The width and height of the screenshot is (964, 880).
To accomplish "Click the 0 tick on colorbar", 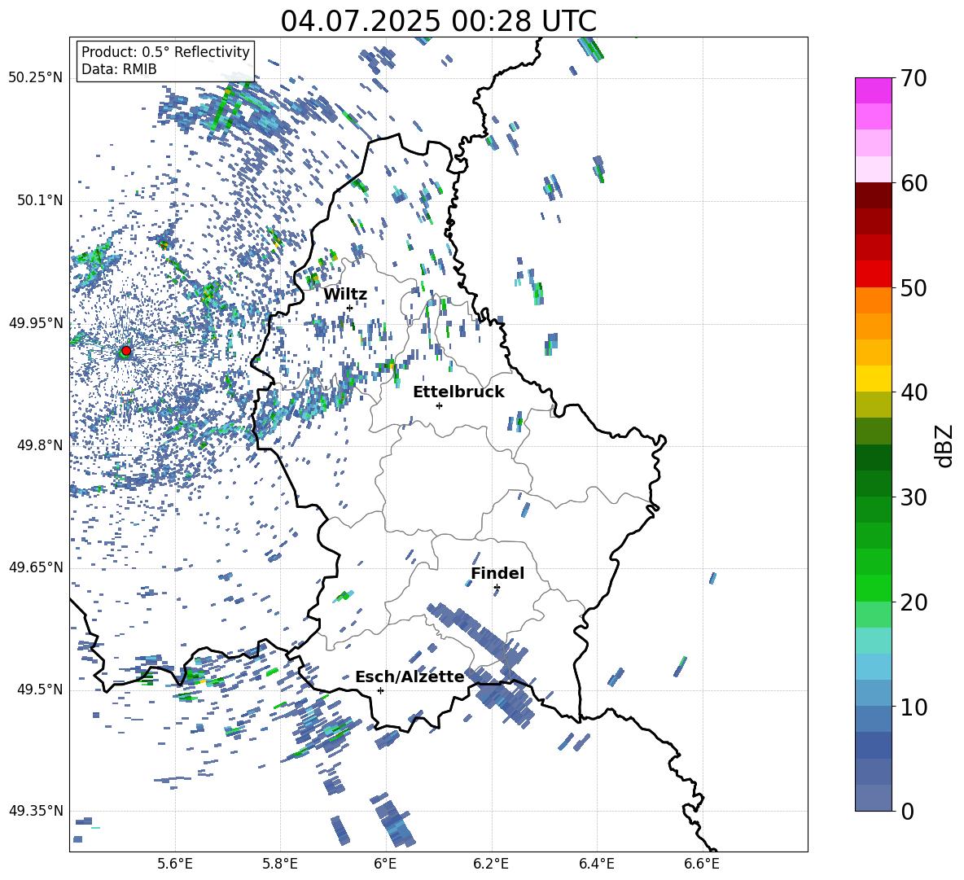I will point(907,811).
